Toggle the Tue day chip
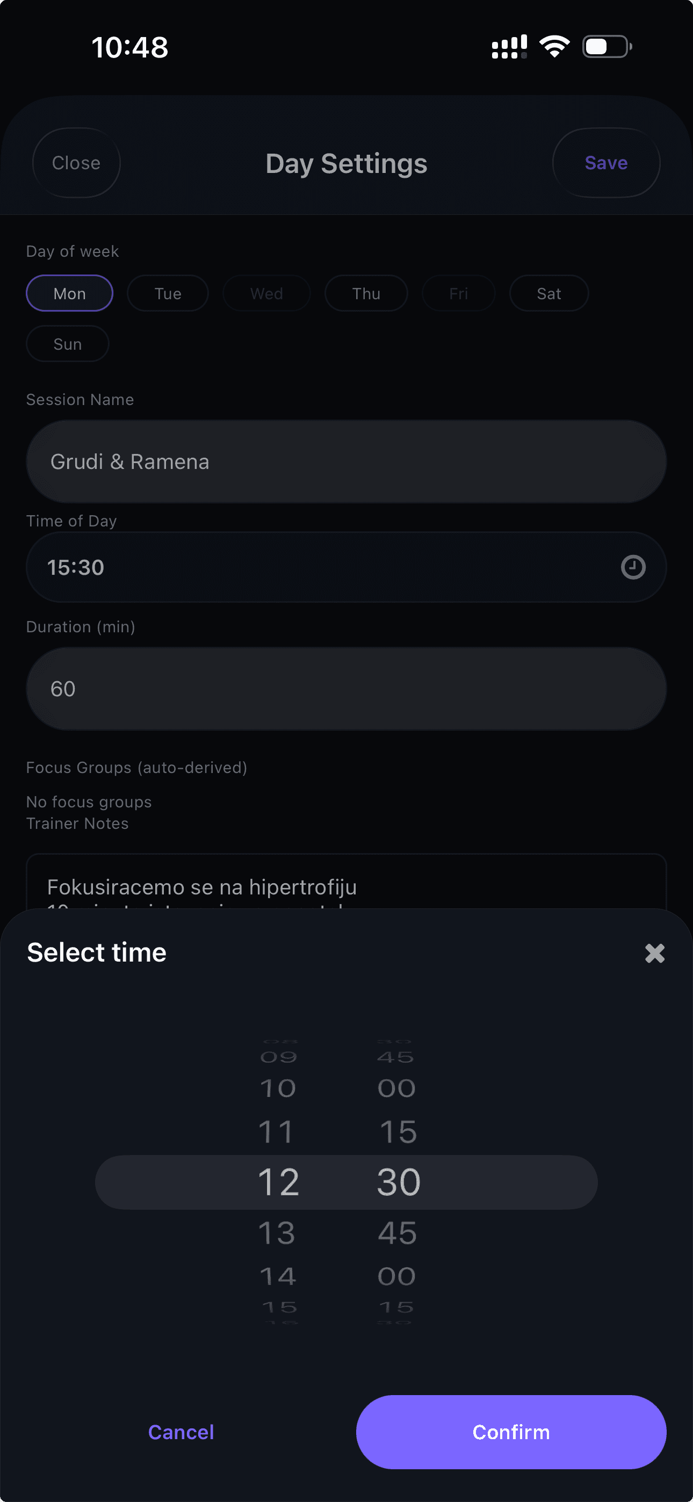Viewport: 693px width, 1502px height. coord(168,293)
